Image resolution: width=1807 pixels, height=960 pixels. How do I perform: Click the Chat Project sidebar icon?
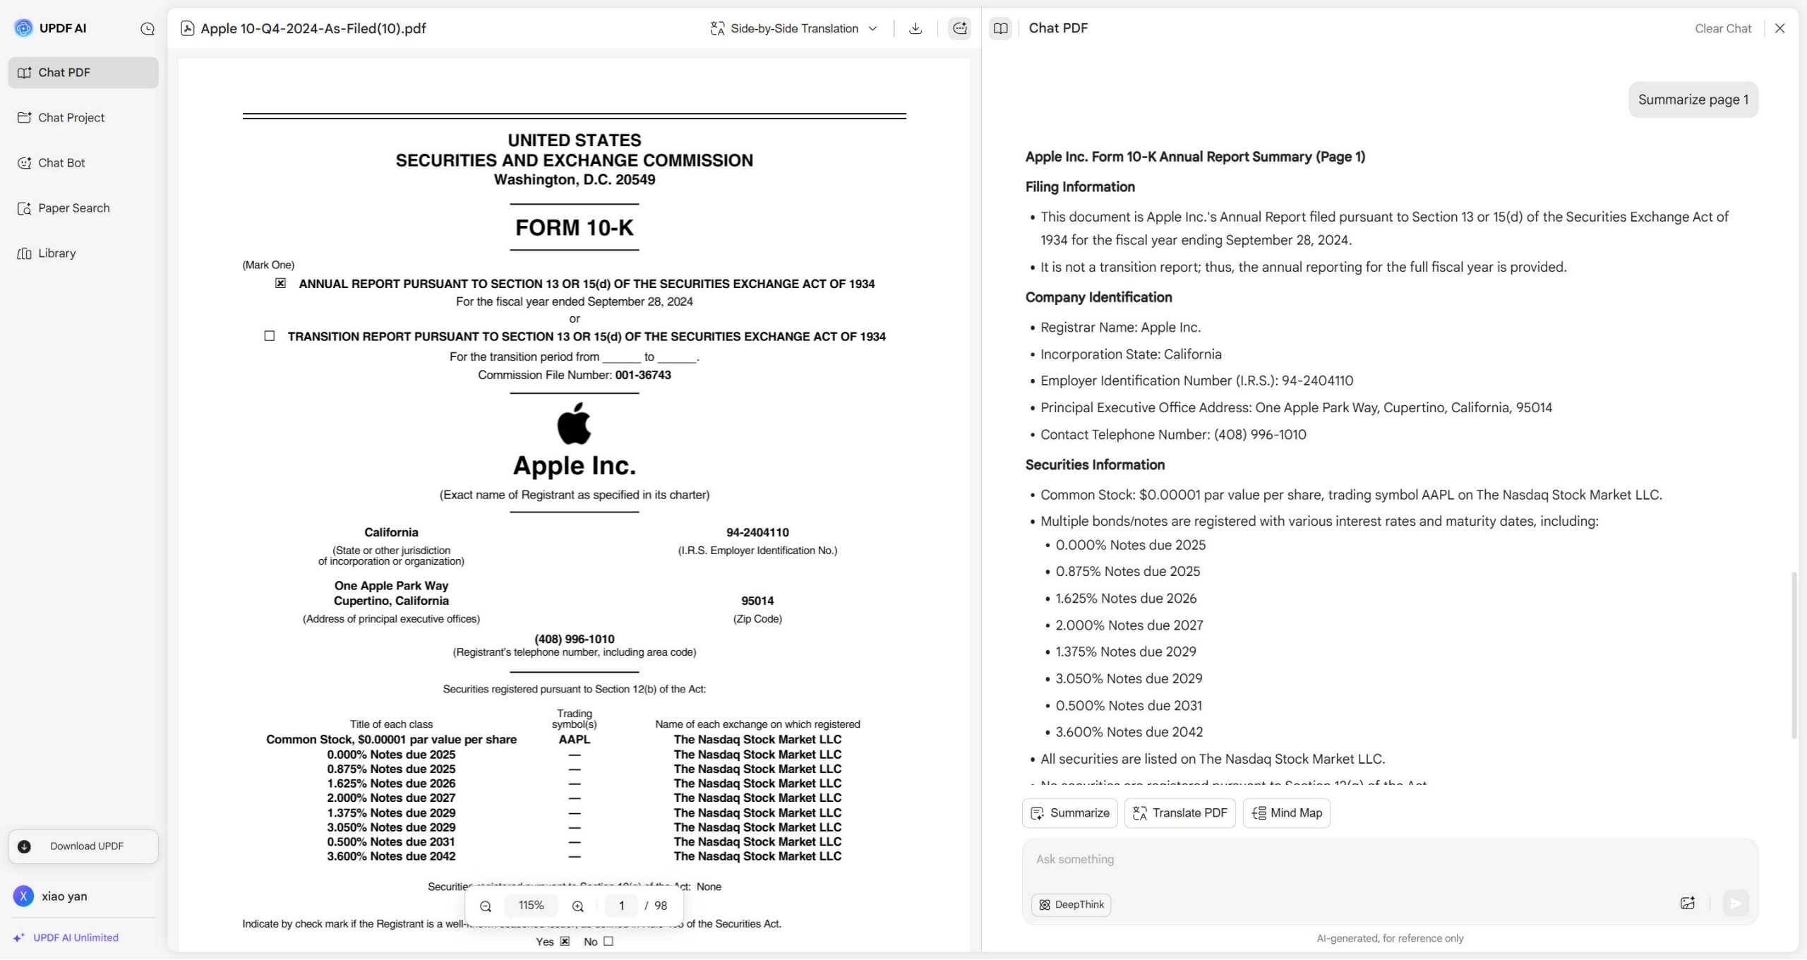click(x=25, y=118)
